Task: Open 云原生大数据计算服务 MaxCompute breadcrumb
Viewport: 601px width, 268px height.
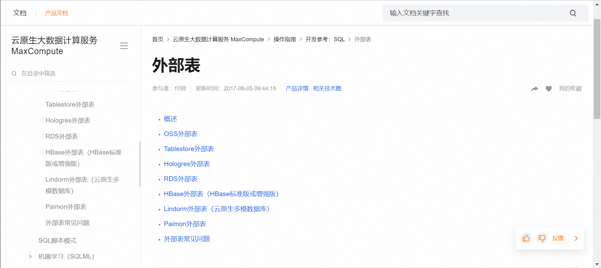Action: 218,39
